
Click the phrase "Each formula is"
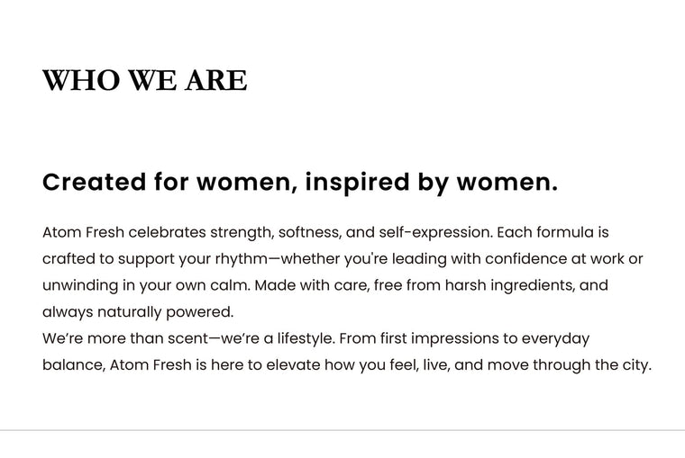[x=553, y=232]
